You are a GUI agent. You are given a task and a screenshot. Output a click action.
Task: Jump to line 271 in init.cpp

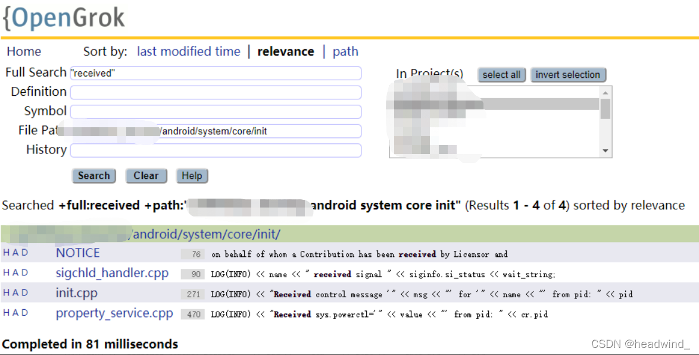coord(193,294)
